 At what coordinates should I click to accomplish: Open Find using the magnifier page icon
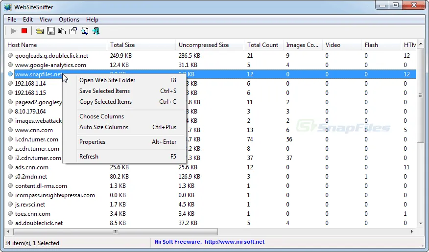click(85, 31)
